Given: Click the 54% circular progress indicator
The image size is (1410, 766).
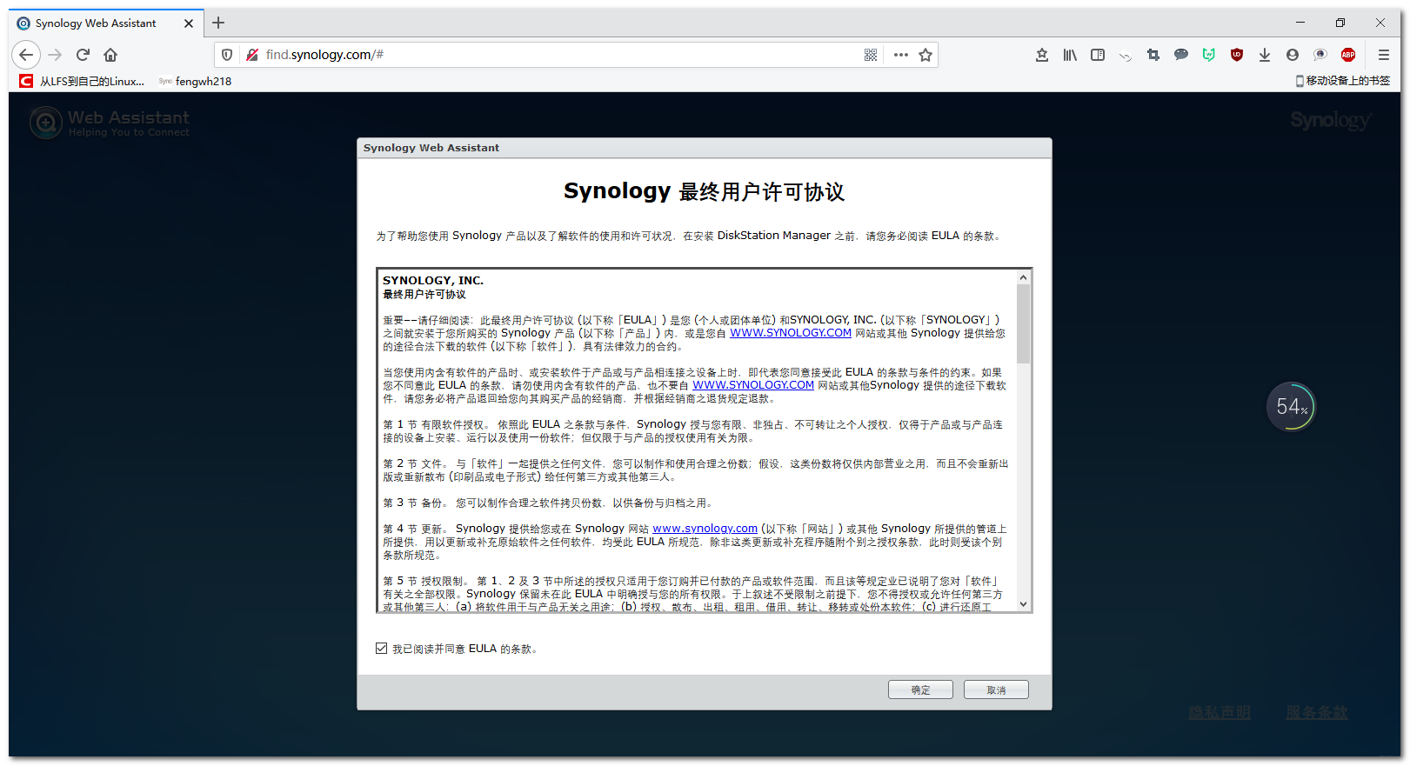Looking at the screenshot, I should (x=1292, y=406).
